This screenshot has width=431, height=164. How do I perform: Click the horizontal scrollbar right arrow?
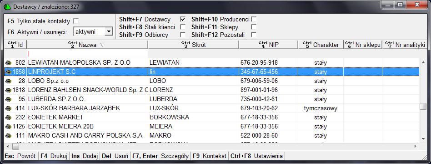[416, 146]
